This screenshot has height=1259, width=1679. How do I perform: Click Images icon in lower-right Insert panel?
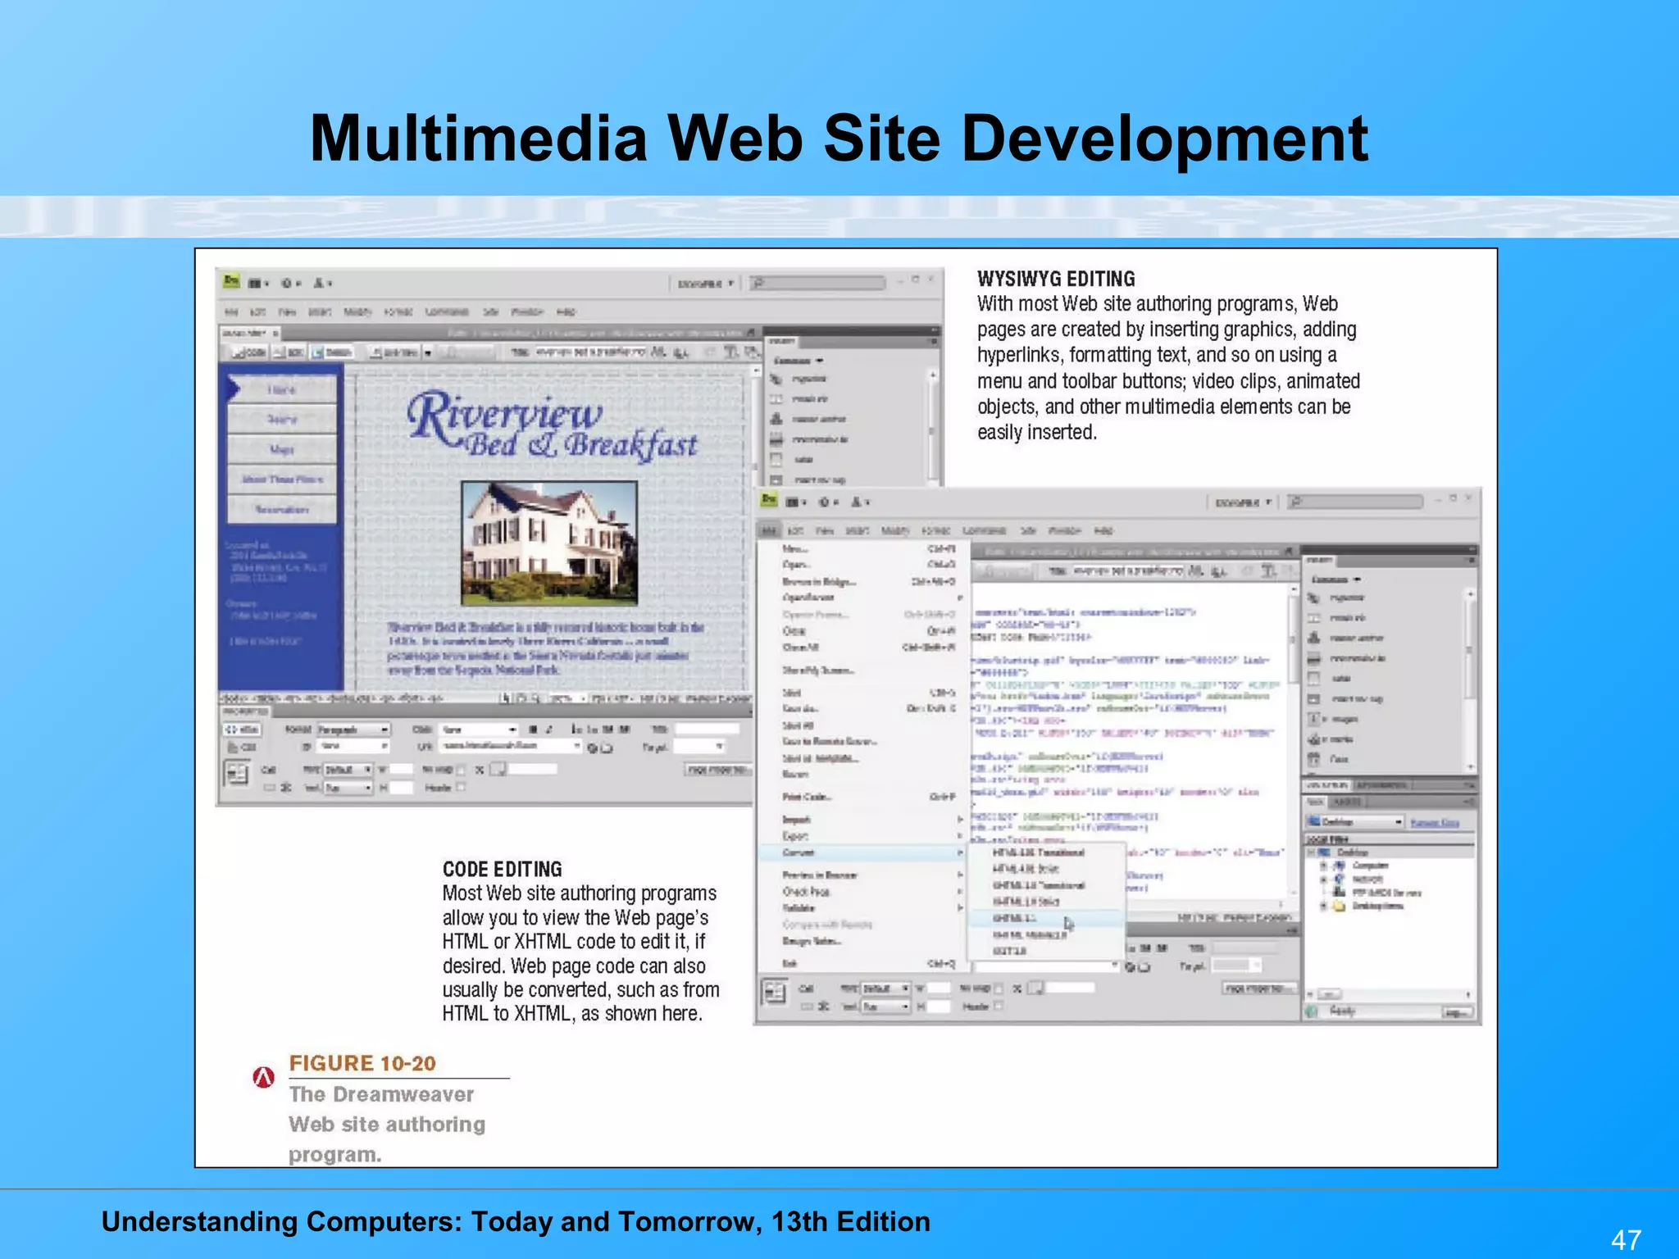pos(1313,719)
